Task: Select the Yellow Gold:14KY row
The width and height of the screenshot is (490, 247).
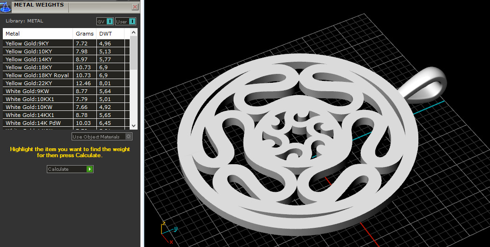Action: 66,59
